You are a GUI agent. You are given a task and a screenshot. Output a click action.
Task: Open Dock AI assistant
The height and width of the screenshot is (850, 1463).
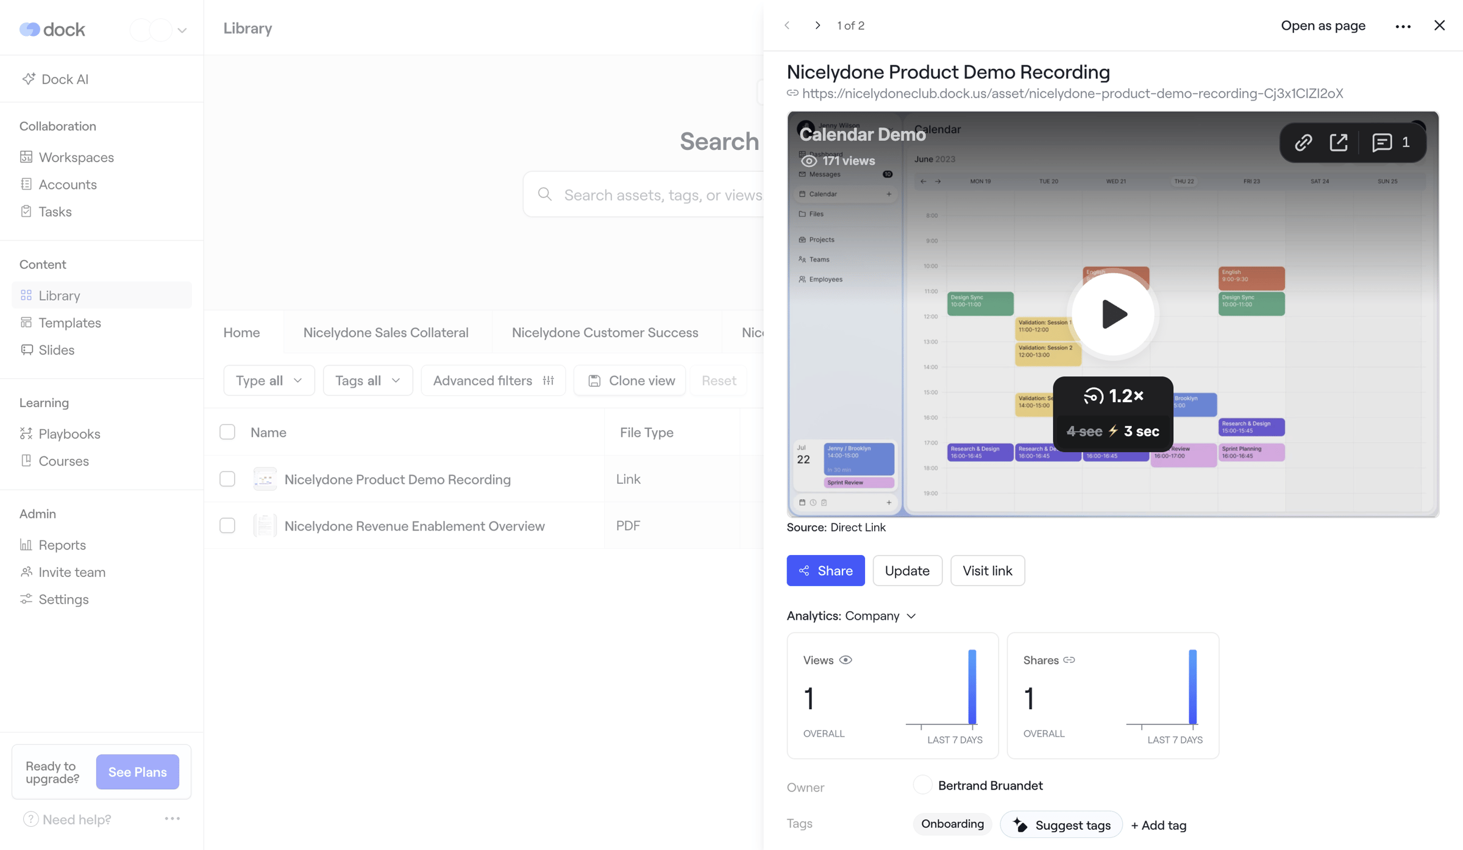click(x=55, y=79)
